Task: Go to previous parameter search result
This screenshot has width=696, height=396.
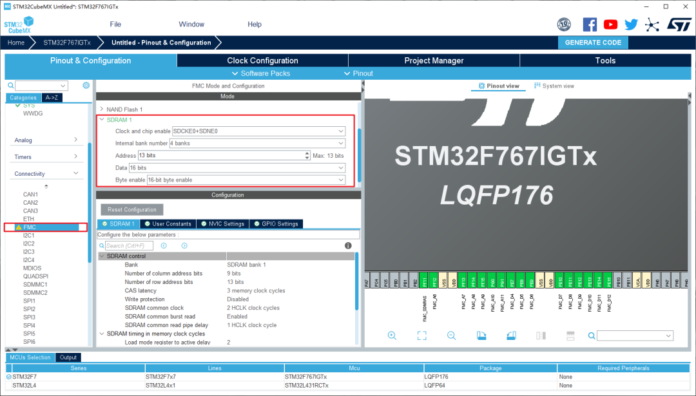Action: (x=164, y=246)
